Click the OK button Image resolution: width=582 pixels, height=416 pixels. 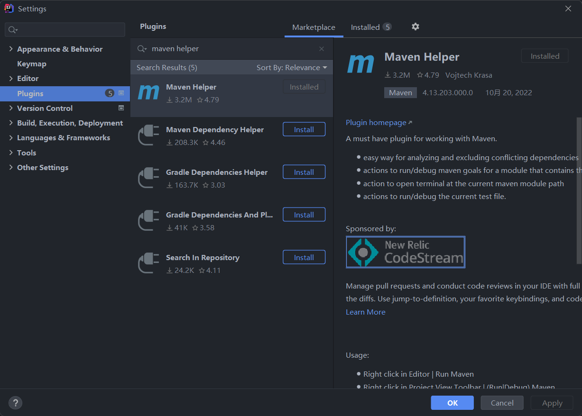[453, 403]
